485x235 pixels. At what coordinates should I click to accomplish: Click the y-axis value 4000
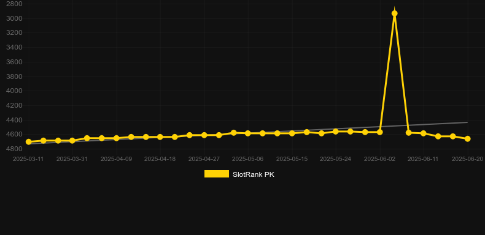tap(14, 91)
